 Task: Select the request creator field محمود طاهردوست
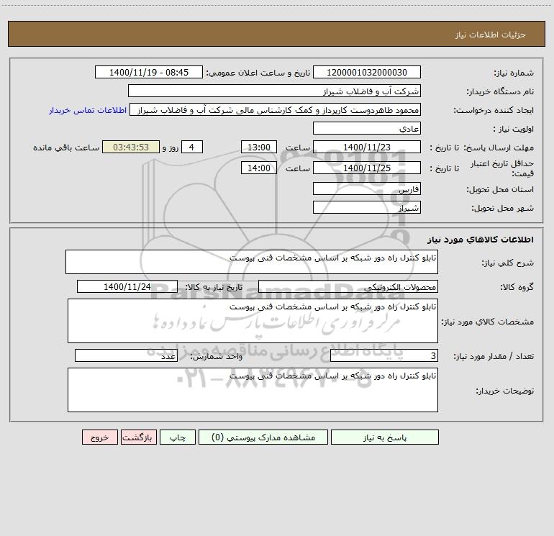point(276,109)
